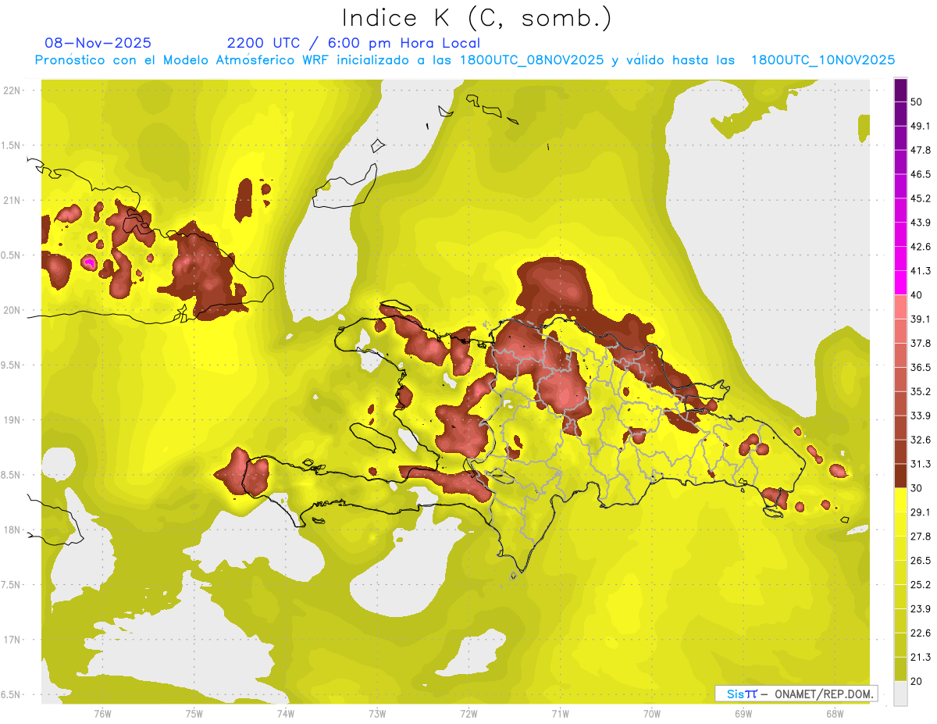
Task: Click colorbar label "33.9"
Action: point(920,415)
